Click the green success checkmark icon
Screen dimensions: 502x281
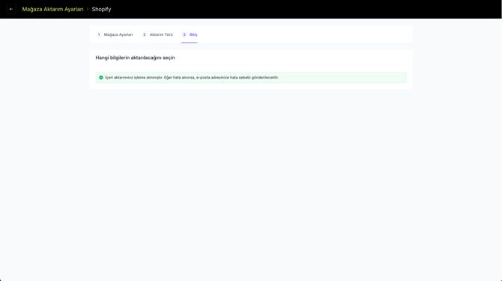pos(101,78)
